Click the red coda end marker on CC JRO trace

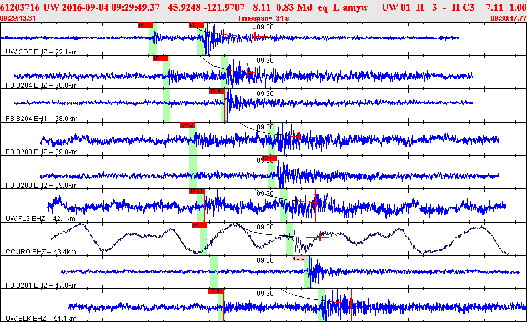click(320, 237)
